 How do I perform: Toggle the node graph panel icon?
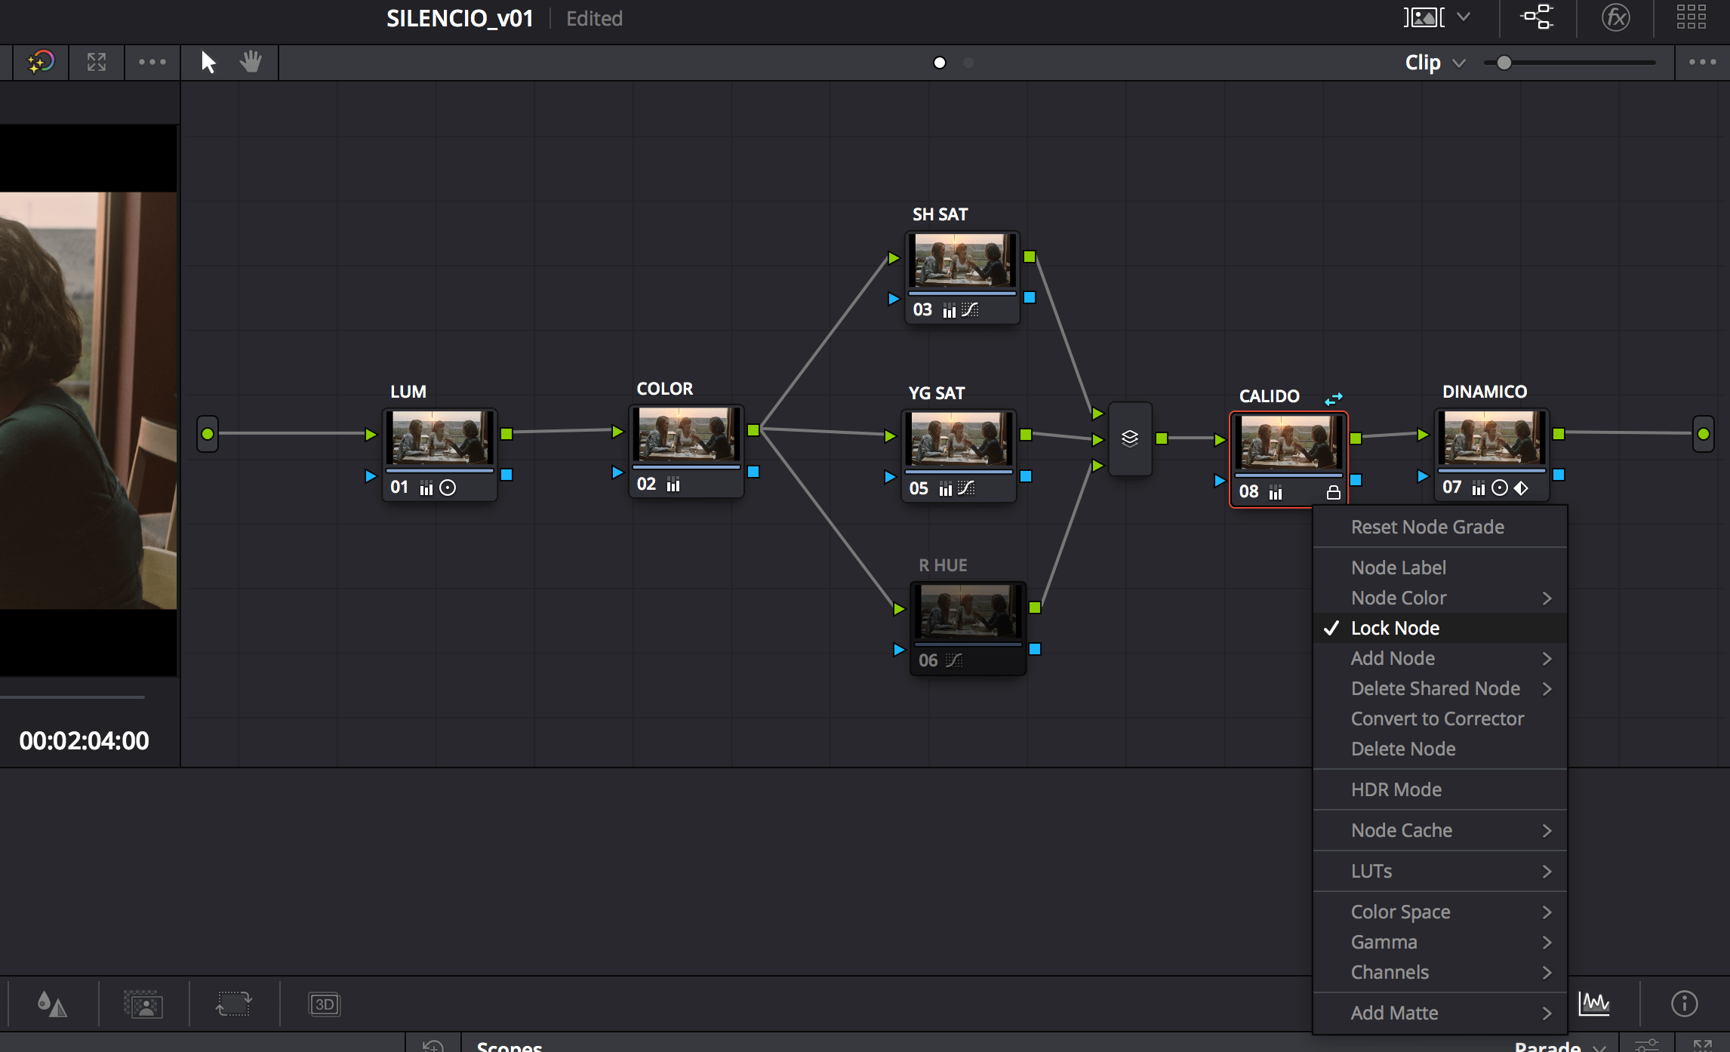pos(1537,17)
